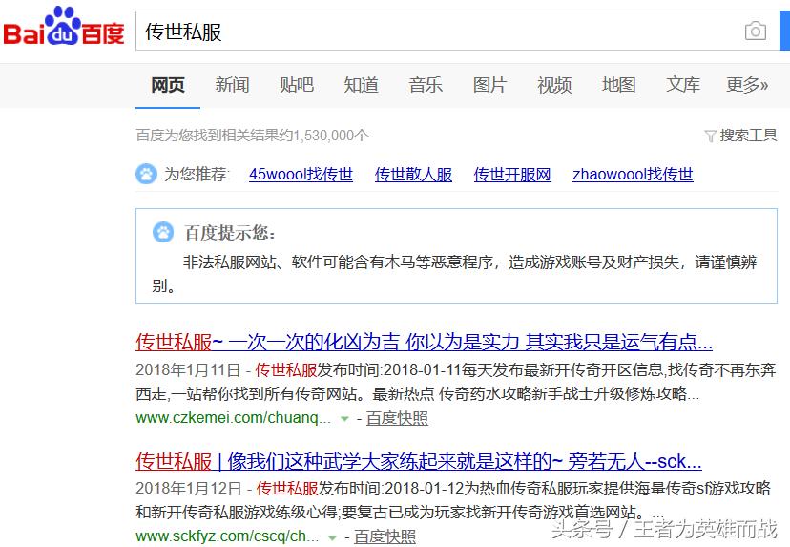Select the 网页 tab

pyautogui.click(x=168, y=85)
